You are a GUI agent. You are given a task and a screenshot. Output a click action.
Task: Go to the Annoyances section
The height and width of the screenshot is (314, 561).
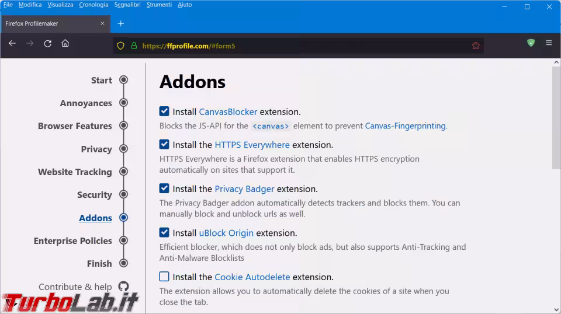(x=86, y=103)
